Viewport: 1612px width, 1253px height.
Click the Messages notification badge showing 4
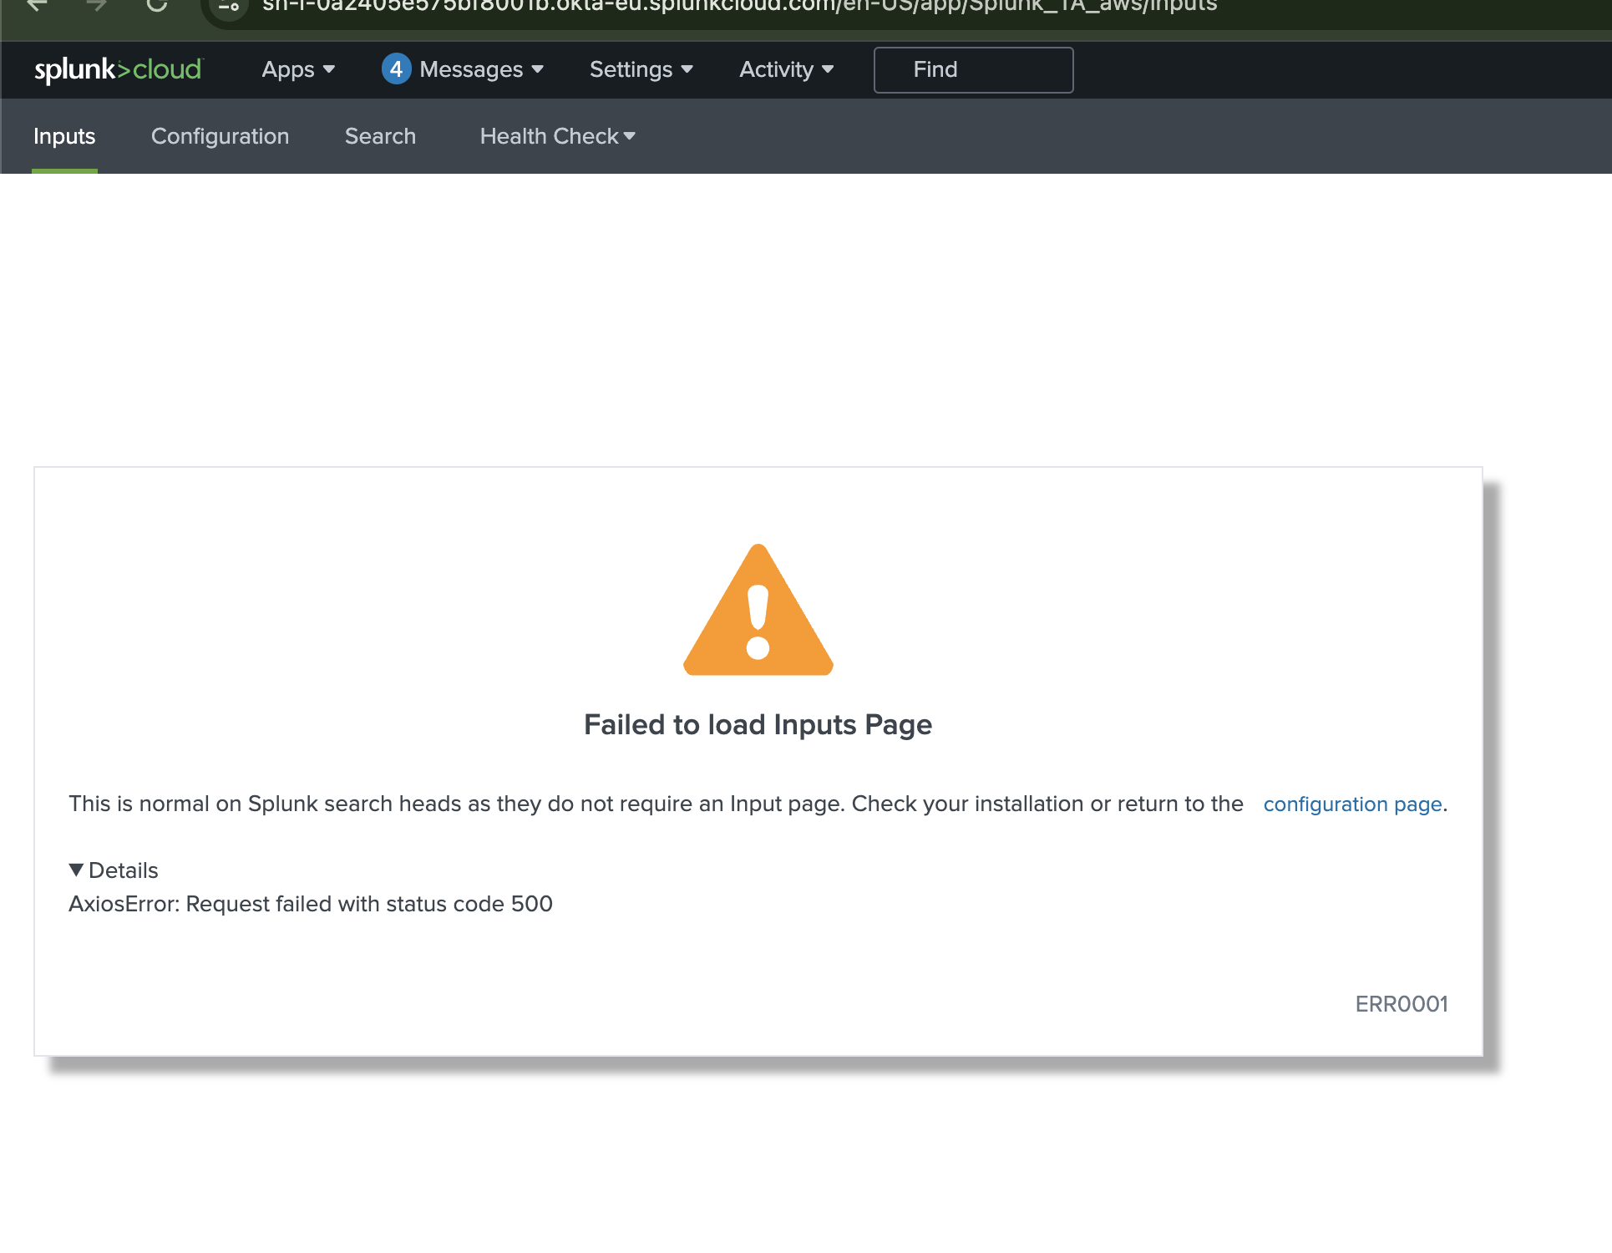coord(397,69)
